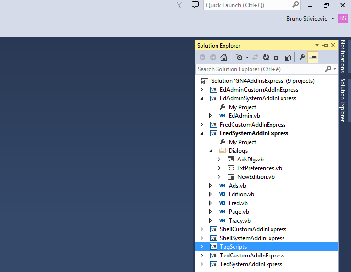Expand the ExtPreferences.vb node
Screen dimensions: 351x272
tap(219, 168)
